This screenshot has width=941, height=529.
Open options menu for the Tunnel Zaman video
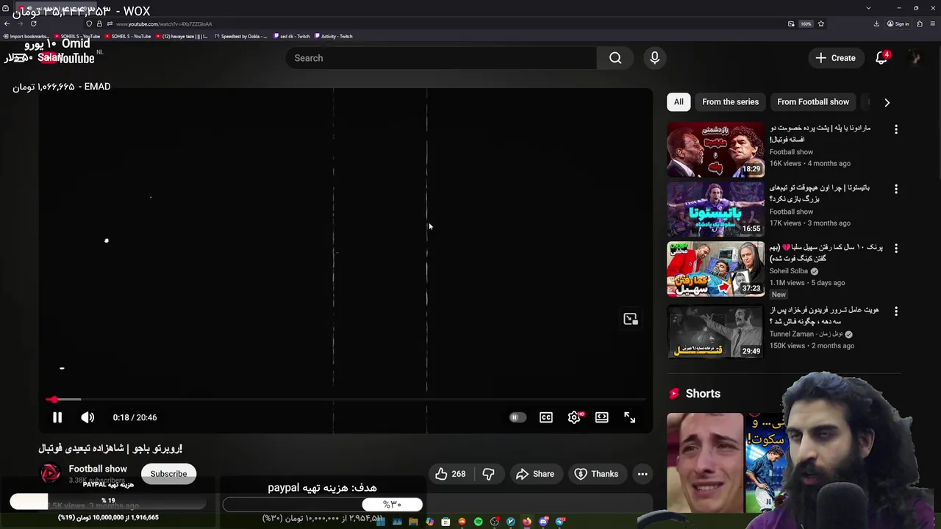coord(895,312)
